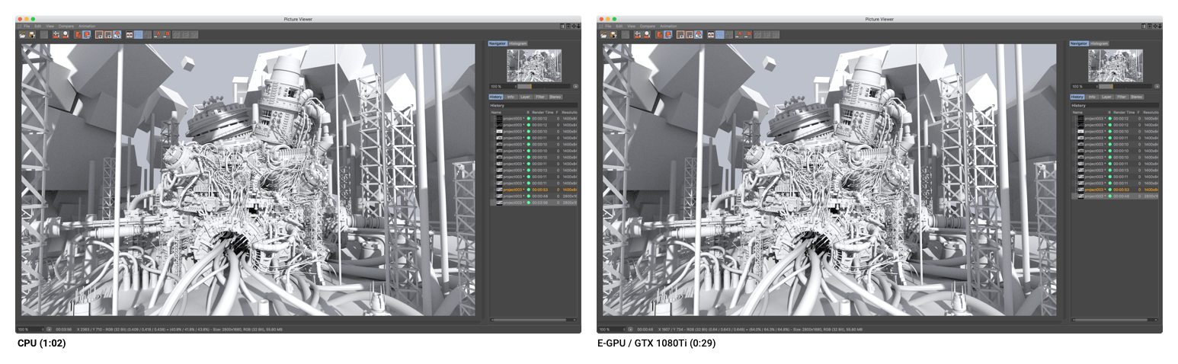Select 00:00:48 history row in left CPU viewer
This screenshot has height=364, width=1178.
pos(533,196)
